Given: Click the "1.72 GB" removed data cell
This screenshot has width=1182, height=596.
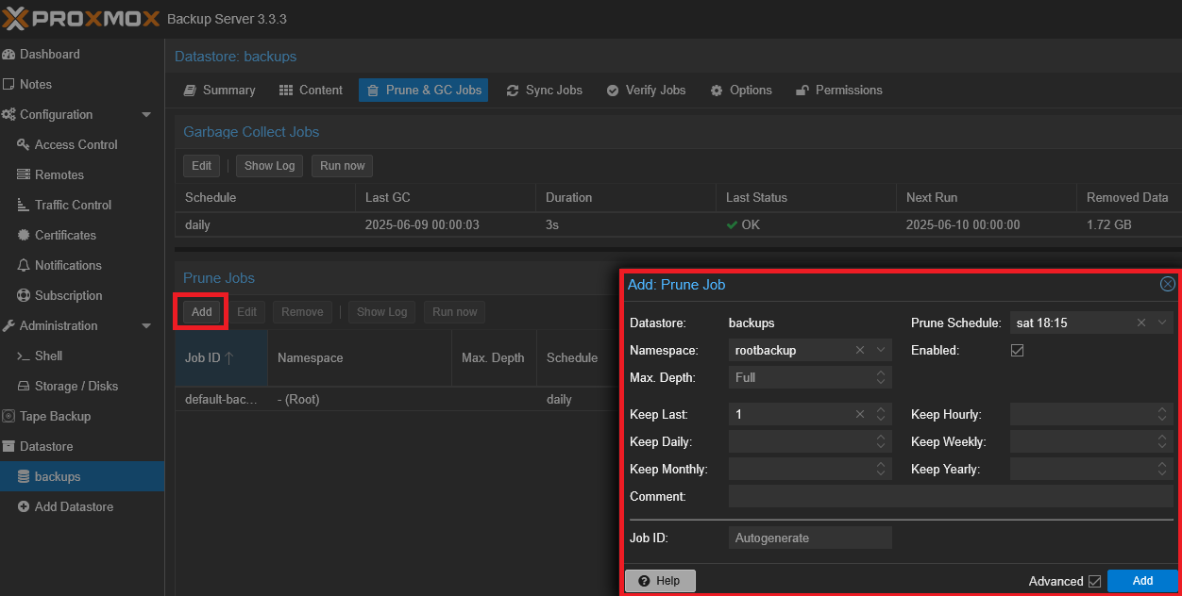Looking at the screenshot, I should pos(1128,225).
